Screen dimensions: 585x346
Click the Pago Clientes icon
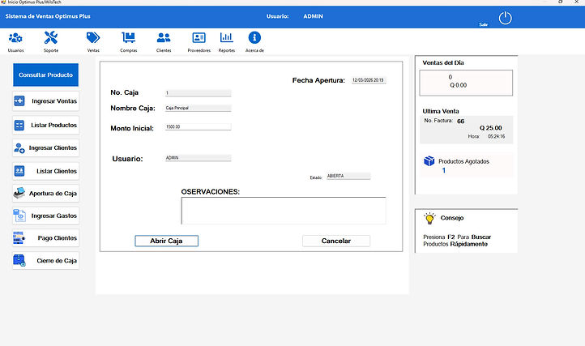tap(19, 237)
